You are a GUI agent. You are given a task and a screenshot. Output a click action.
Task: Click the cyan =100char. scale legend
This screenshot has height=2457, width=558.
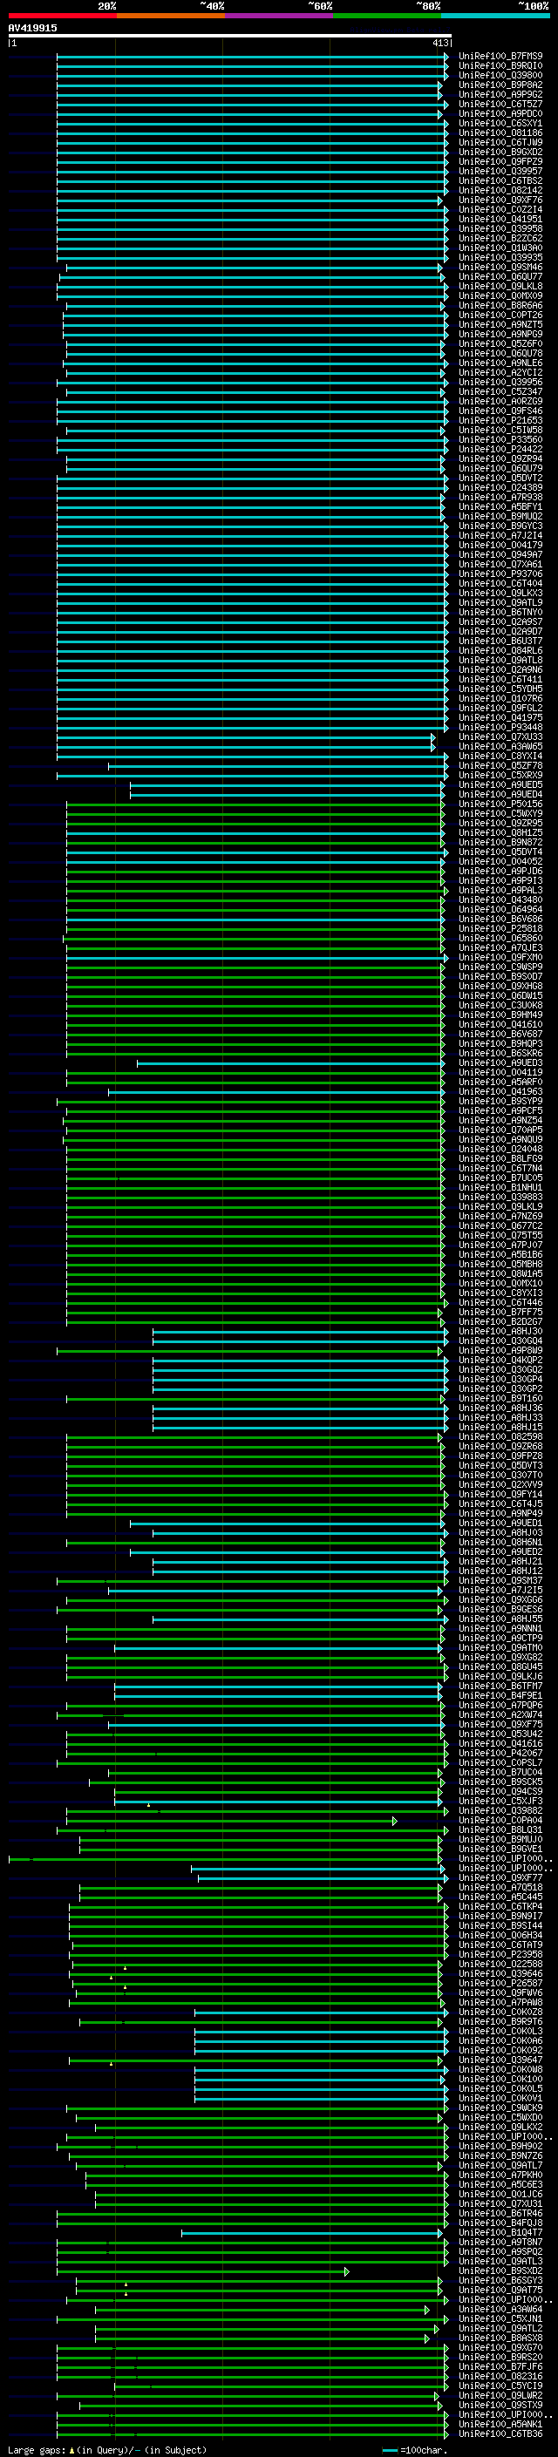pyautogui.click(x=414, y=2450)
